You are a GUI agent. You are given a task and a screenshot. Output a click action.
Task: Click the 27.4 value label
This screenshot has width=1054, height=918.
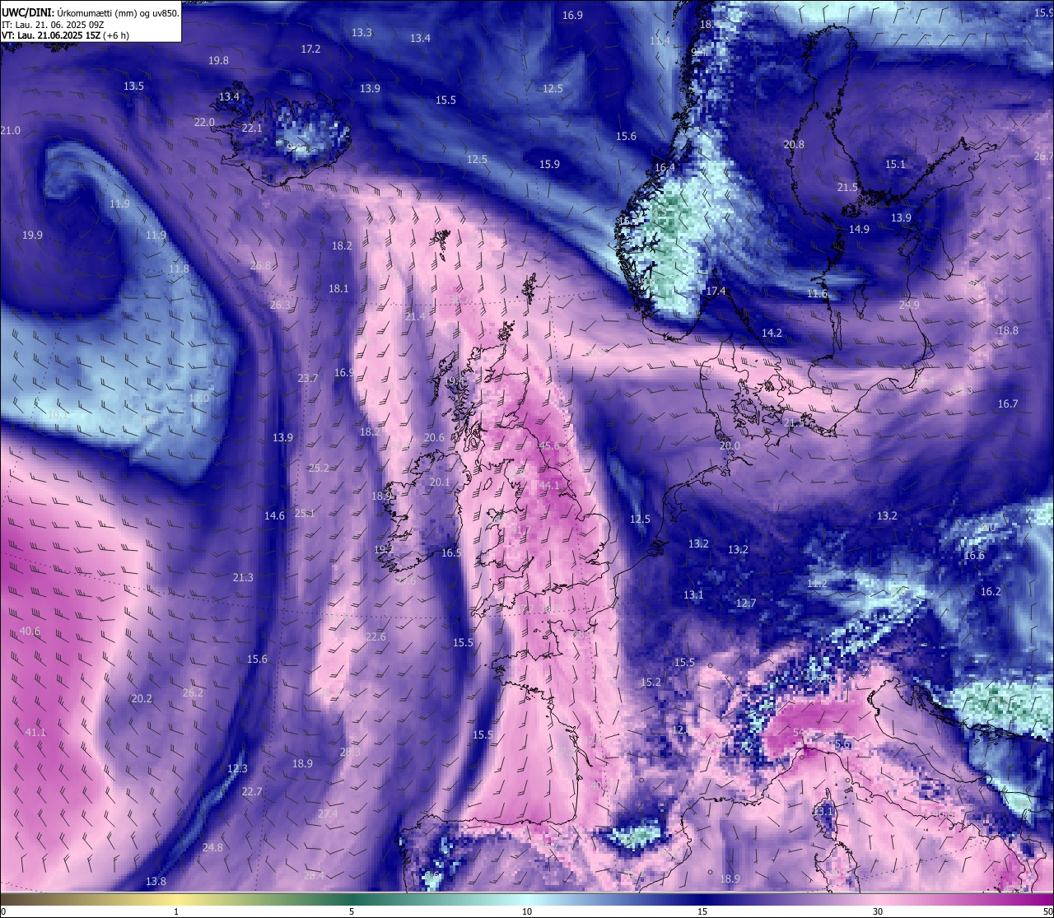[328, 814]
